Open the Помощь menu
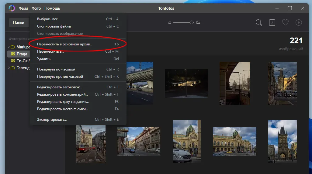This screenshot has width=312, height=174. [52, 8]
